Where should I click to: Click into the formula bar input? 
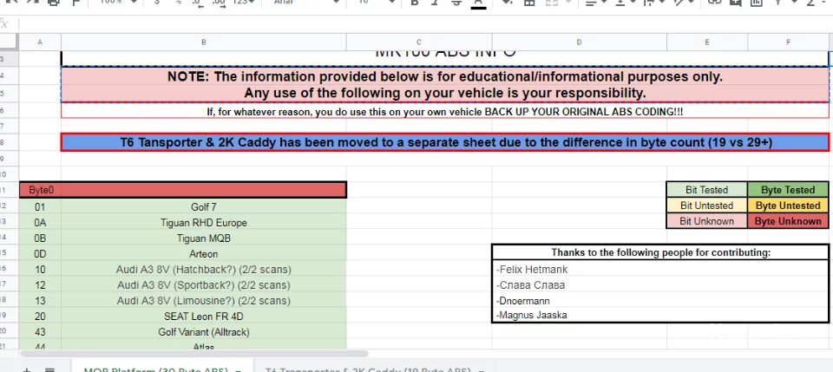425,24
